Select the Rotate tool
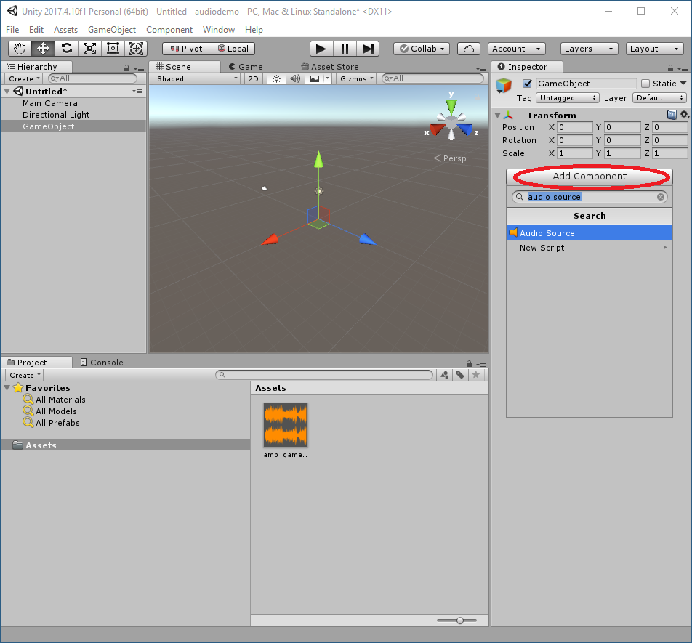This screenshot has height=643, width=692. click(x=67, y=49)
